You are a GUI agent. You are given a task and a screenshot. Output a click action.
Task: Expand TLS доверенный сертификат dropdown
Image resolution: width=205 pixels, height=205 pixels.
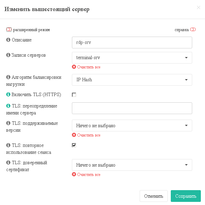pos(132,165)
